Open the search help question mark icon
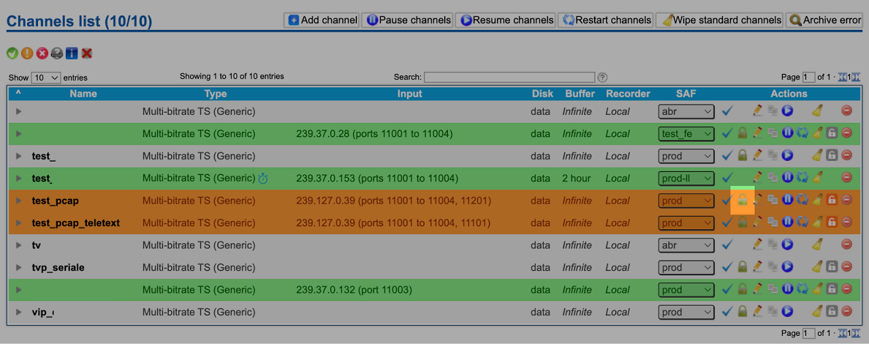This screenshot has width=869, height=344. coord(602,77)
